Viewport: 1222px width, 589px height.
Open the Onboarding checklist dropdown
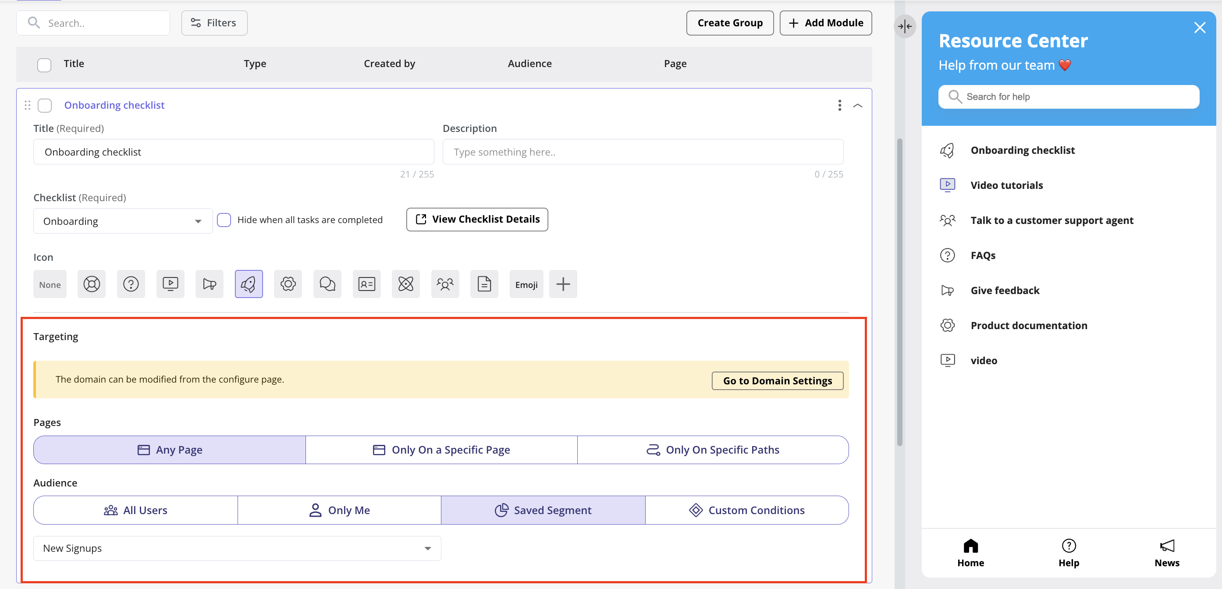click(x=122, y=221)
